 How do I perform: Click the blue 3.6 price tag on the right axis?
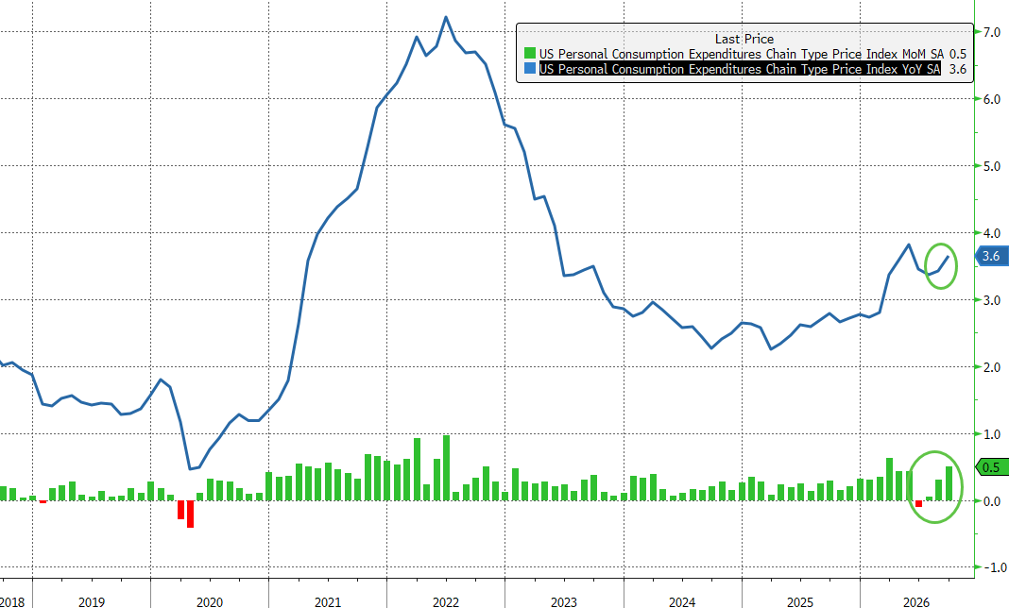click(991, 256)
